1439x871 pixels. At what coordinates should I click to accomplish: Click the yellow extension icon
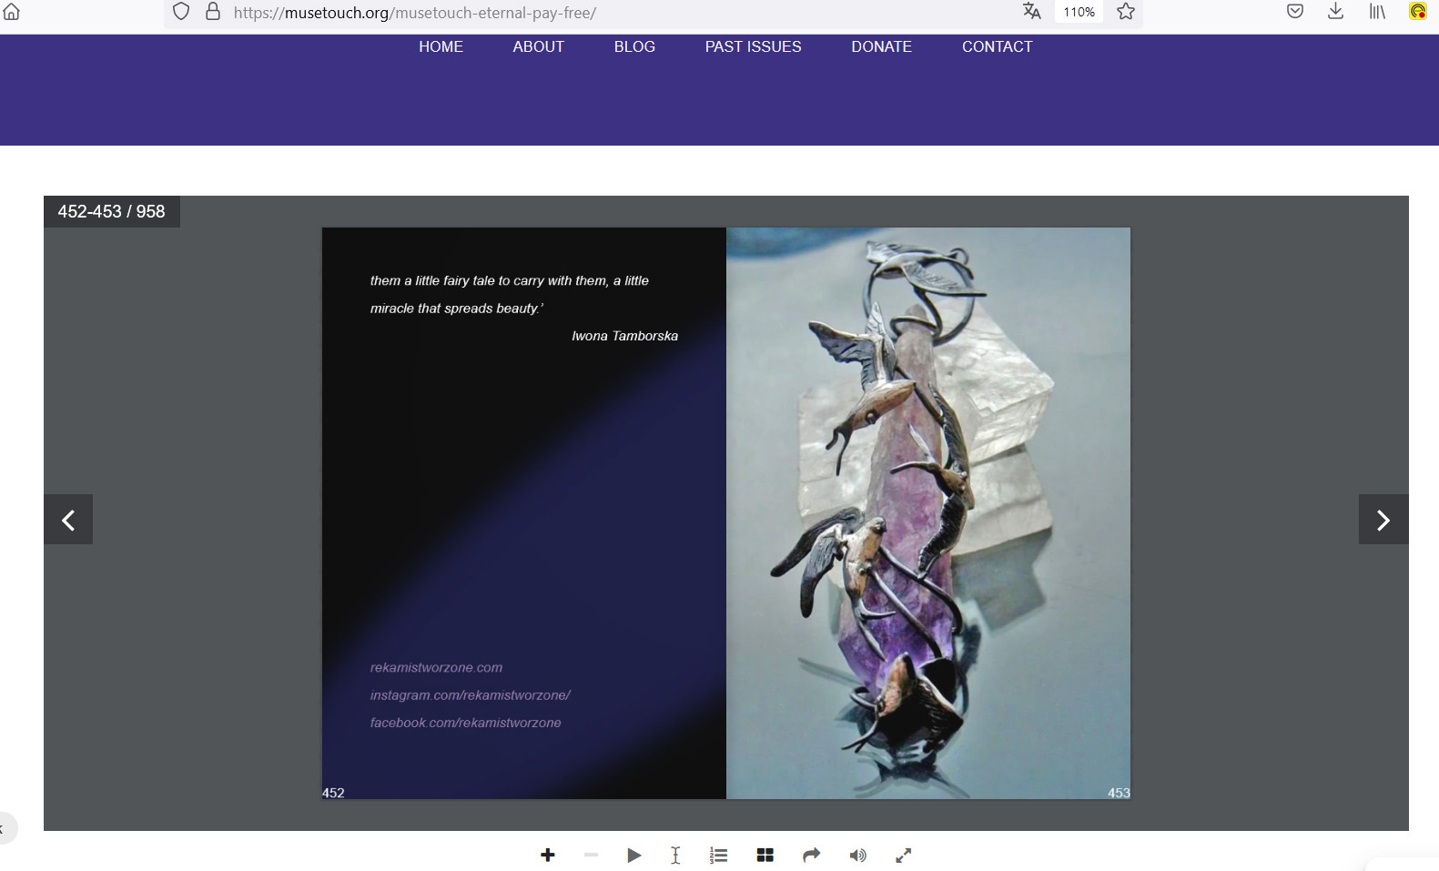pos(1418,12)
